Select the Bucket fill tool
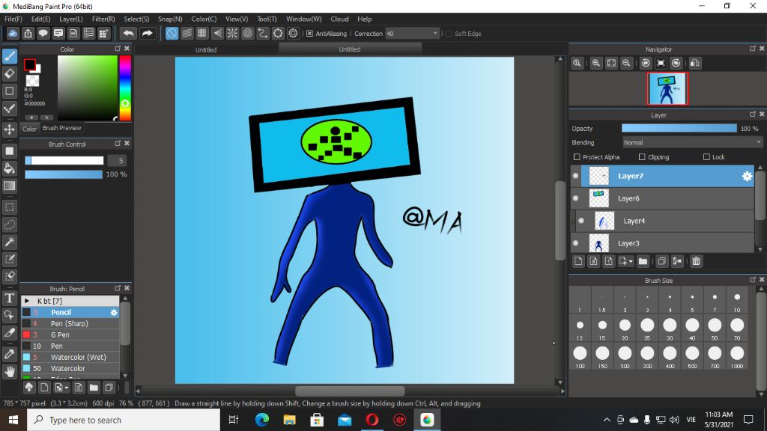Screen dimensions: 767x431 (10, 168)
